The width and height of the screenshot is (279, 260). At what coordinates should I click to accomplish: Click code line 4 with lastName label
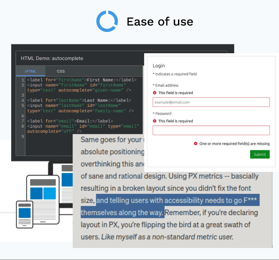point(79,100)
